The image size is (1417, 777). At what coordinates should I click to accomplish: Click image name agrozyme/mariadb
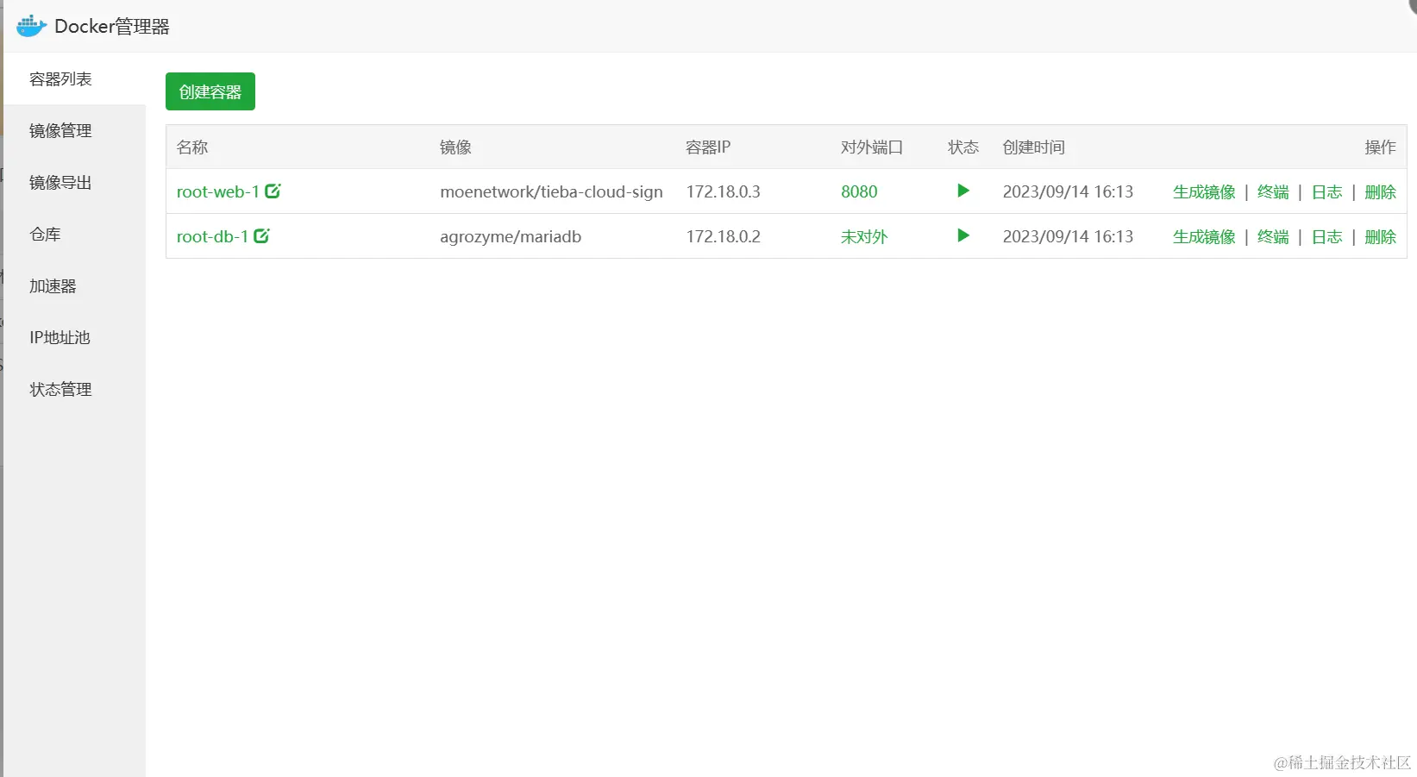click(511, 236)
